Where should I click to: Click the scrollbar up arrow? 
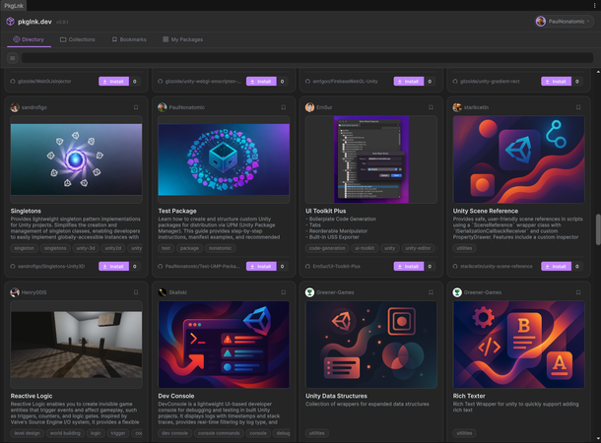tap(598, 72)
